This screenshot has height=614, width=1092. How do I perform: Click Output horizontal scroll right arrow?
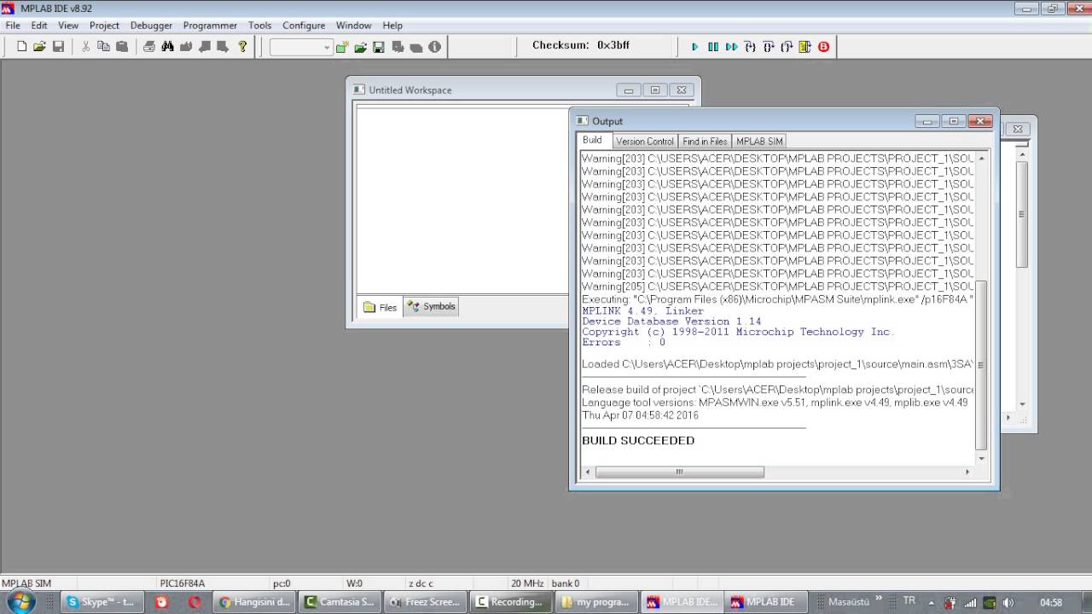[967, 472]
